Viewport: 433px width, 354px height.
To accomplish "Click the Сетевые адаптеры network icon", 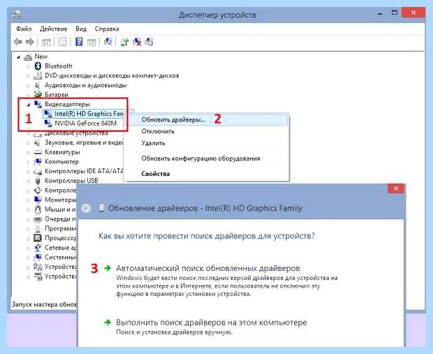I will point(38,247).
